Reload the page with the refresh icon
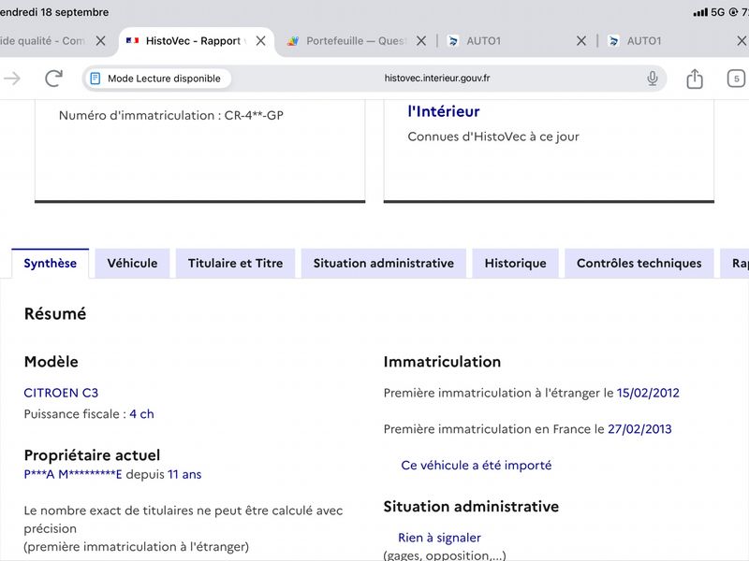Image resolution: width=749 pixels, height=561 pixels. 53,79
